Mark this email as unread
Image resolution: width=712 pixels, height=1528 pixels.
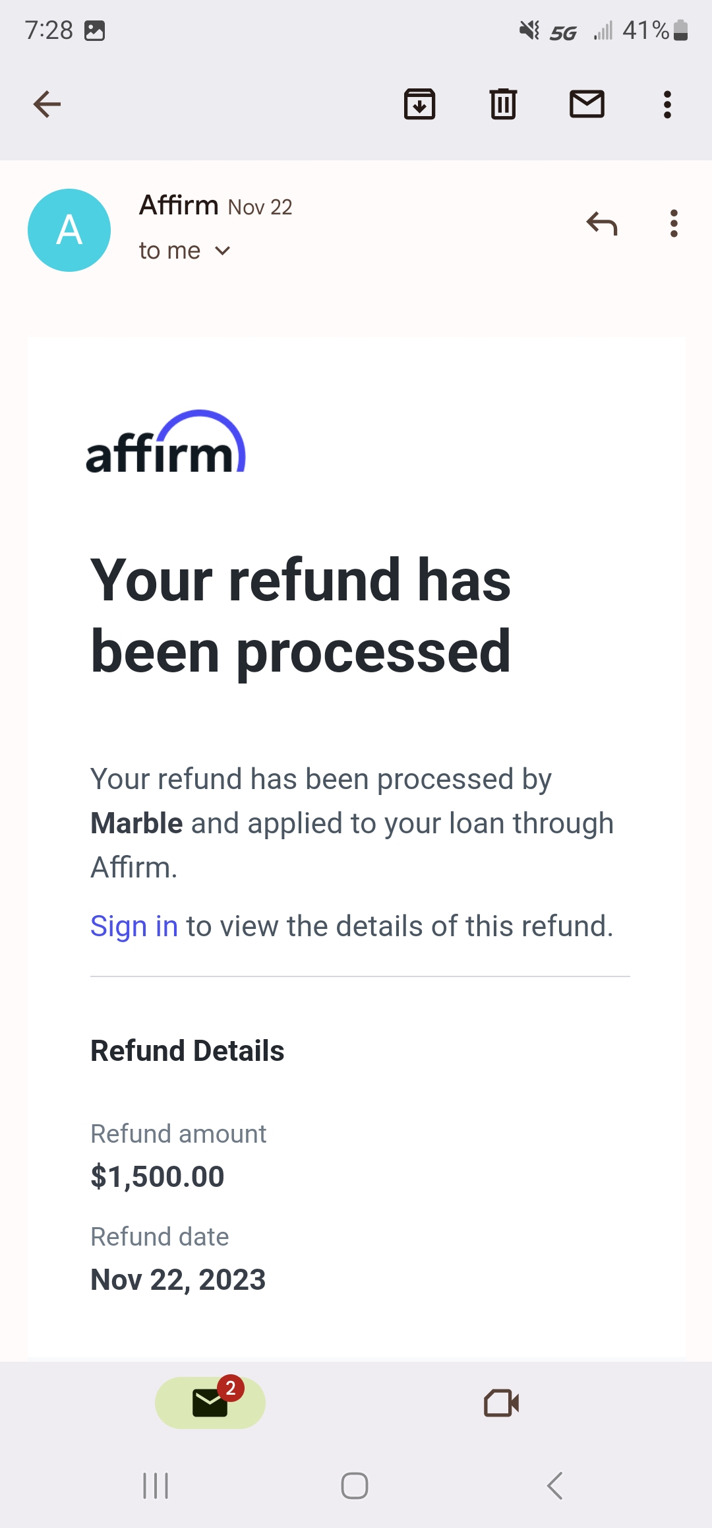tap(587, 104)
